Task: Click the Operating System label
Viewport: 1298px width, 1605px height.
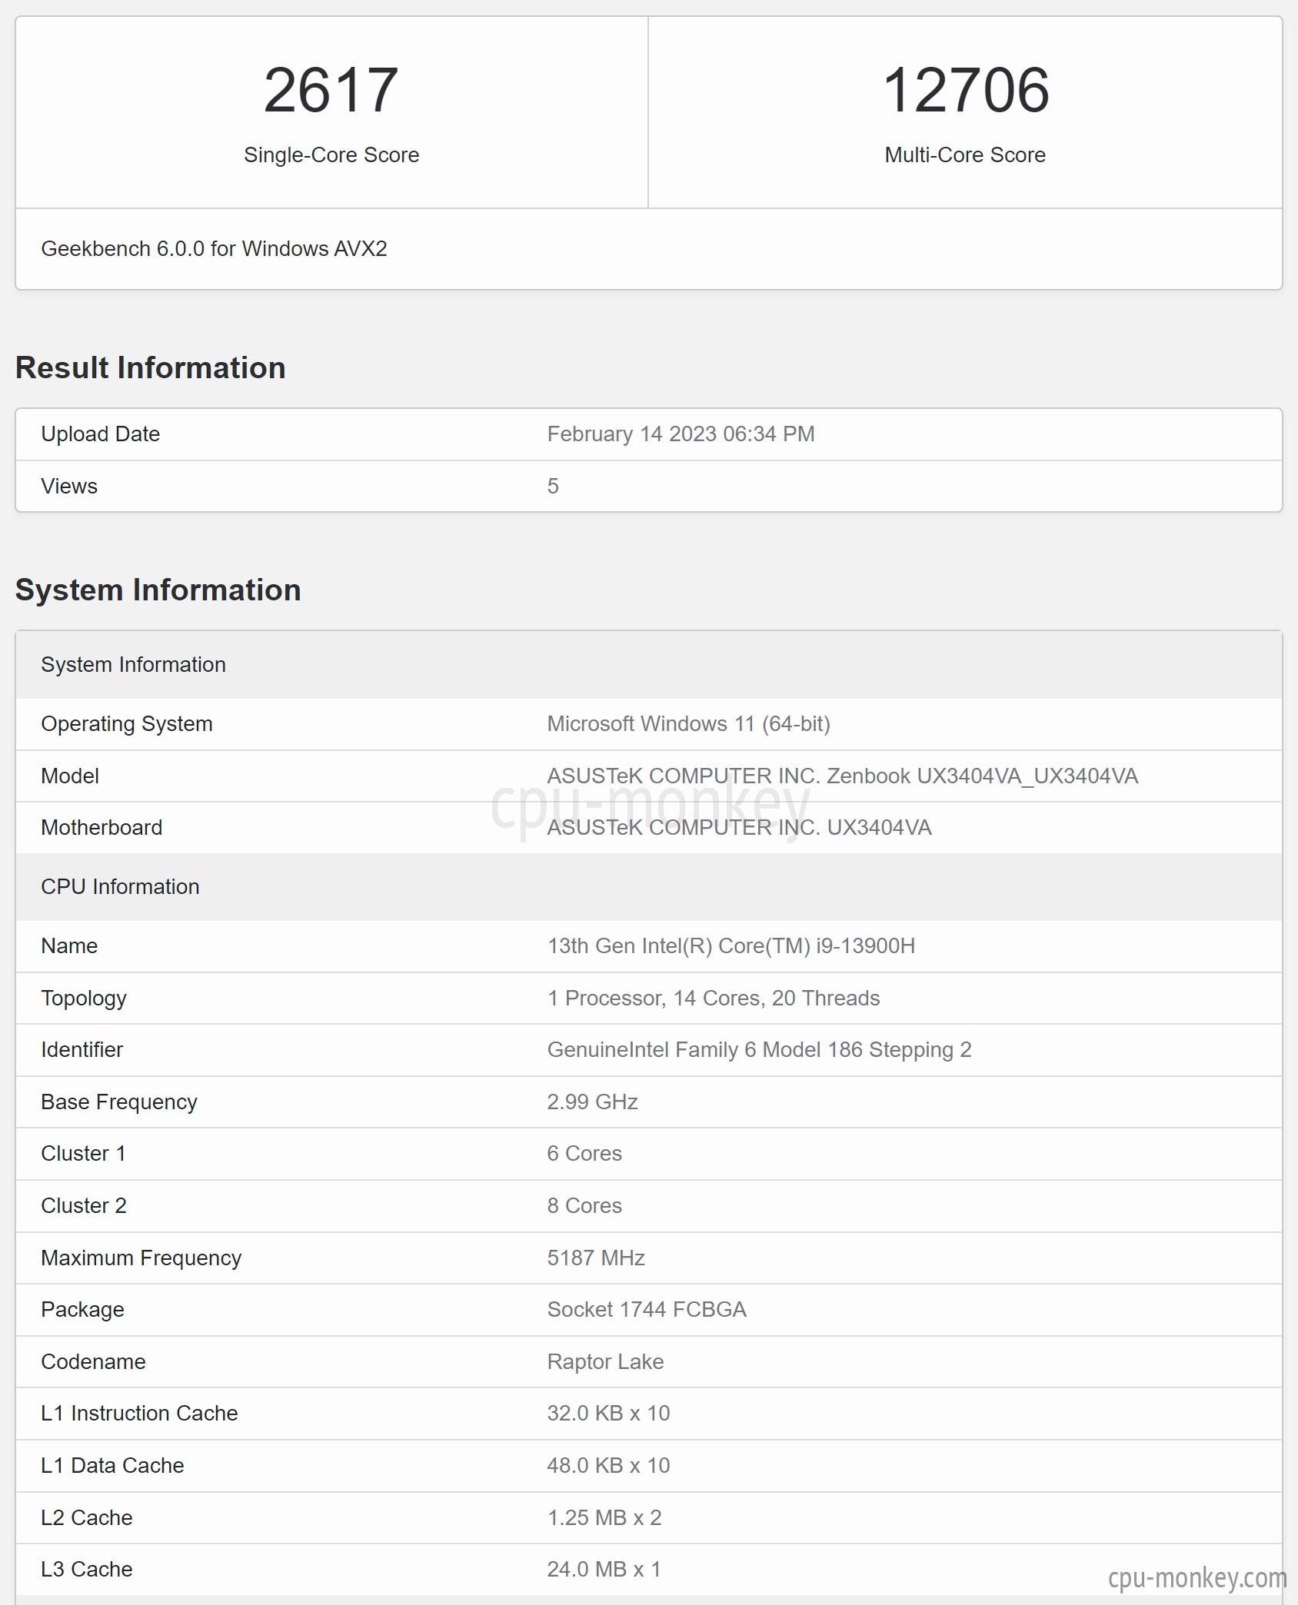Action: [127, 723]
